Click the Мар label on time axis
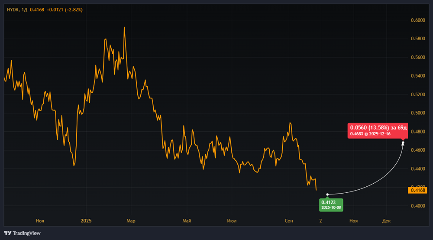The height and width of the screenshot is (240, 433). 131,221
